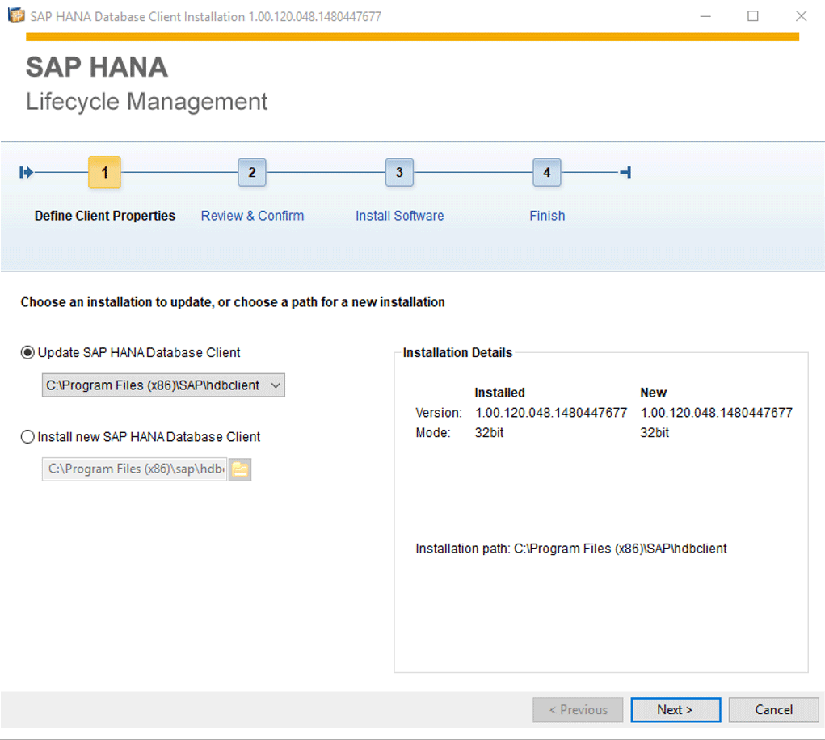Select step 1 box in the wizard

coord(105,172)
